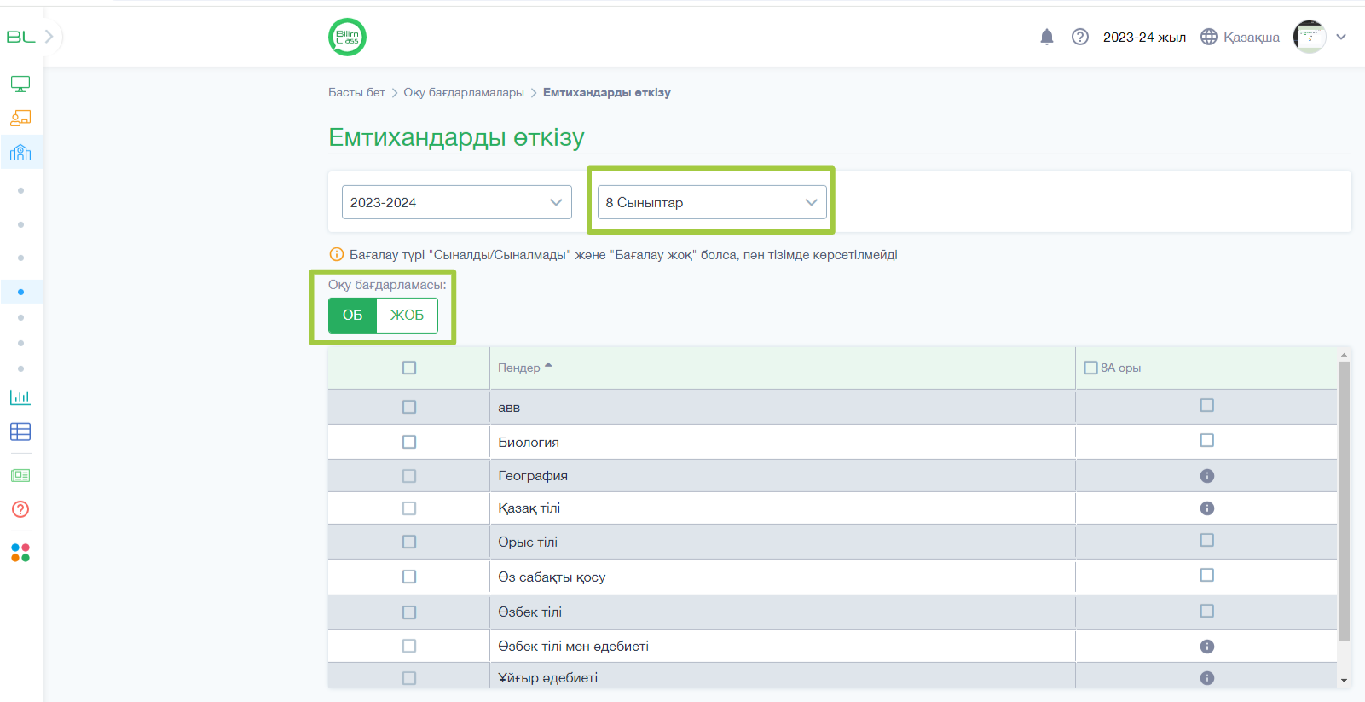Click the Ұйғыр әдебиеті row info icon
The image size is (1365, 702).
(1206, 678)
